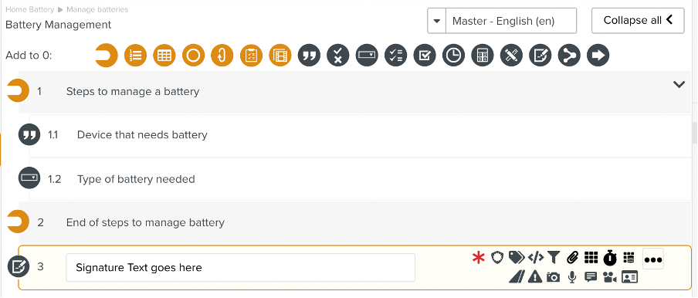The width and height of the screenshot is (698, 298).
Task: Show more options via three-dots button
Action: point(653,259)
